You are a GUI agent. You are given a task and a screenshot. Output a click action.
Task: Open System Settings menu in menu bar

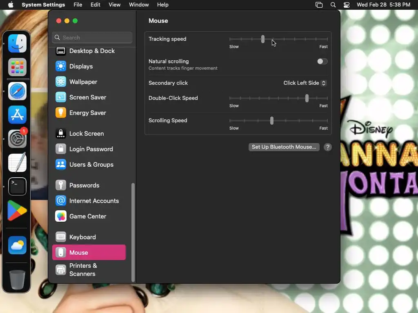click(43, 5)
